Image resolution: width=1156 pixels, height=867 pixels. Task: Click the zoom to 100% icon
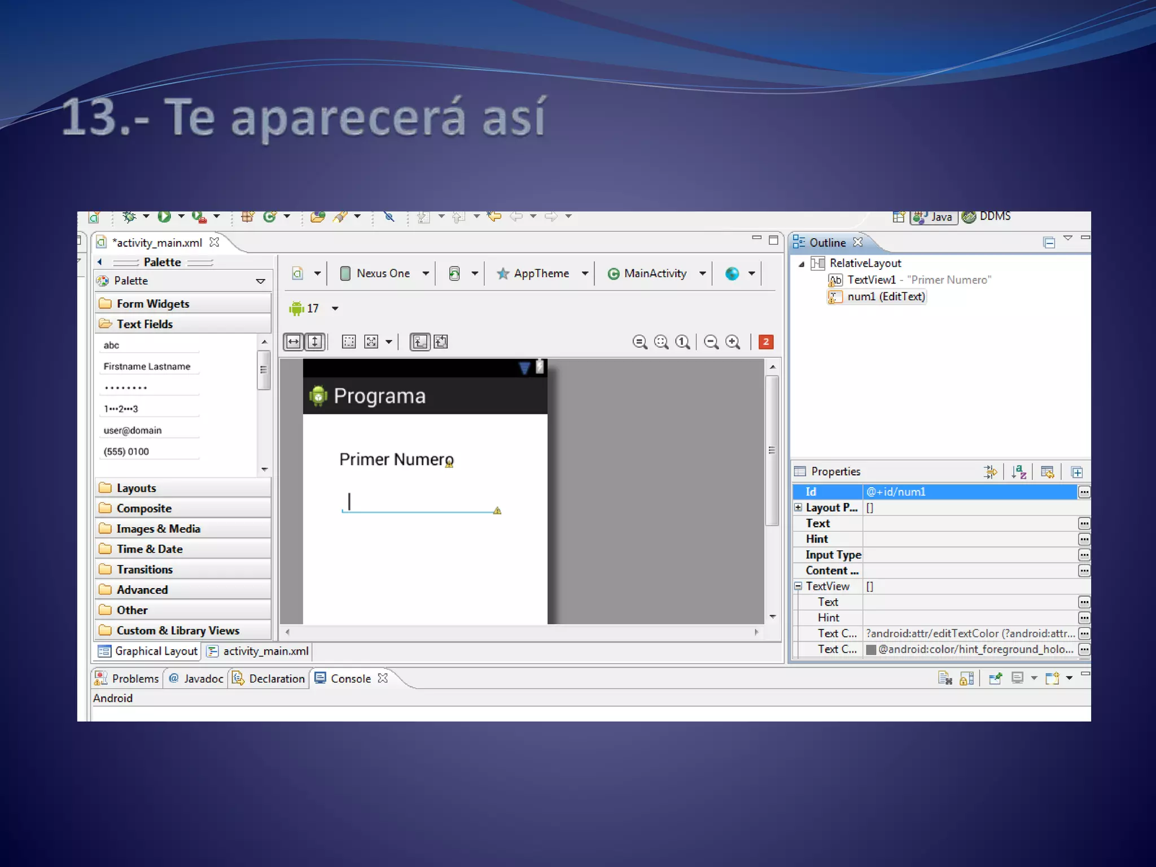coord(682,342)
